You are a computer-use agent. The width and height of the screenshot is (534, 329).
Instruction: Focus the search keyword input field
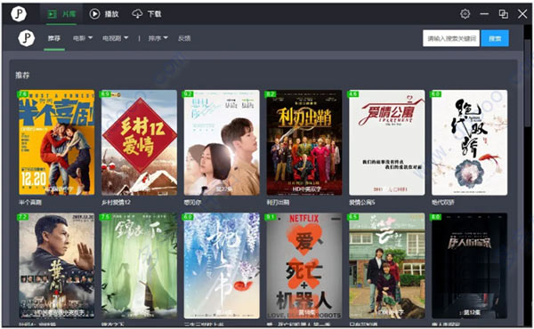(x=451, y=38)
